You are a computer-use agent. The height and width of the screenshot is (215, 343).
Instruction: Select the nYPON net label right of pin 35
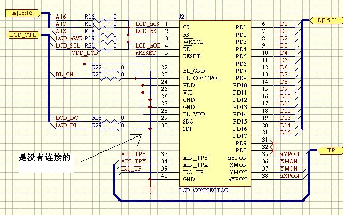pyautogui.click(x=290, y=155)
